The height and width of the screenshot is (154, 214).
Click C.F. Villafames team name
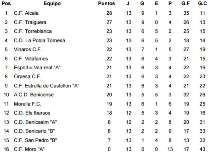pos(31,59)
